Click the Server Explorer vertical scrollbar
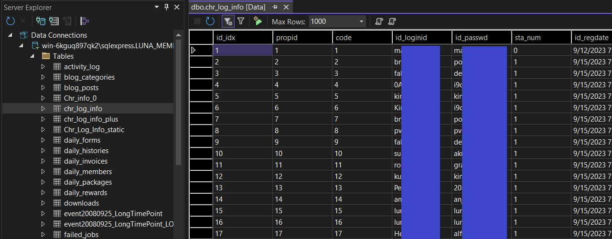 178,103
